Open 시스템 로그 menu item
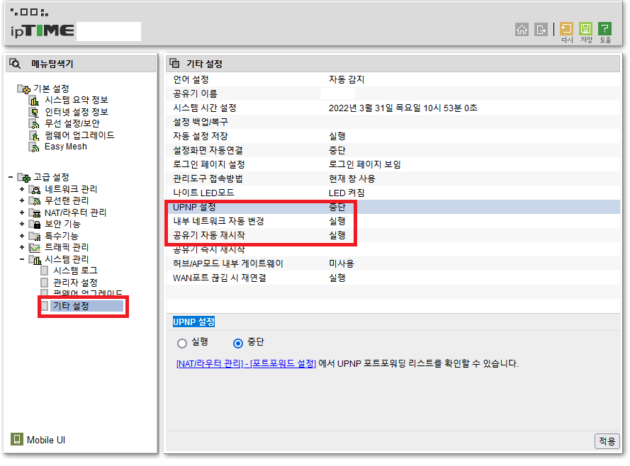630x466 pixels. [x=76, y=271]
